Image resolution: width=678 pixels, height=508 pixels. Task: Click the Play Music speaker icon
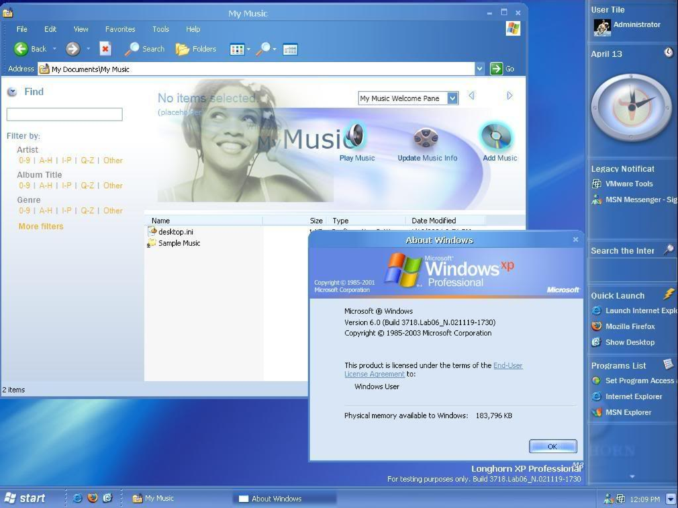(x=356, y=136)
